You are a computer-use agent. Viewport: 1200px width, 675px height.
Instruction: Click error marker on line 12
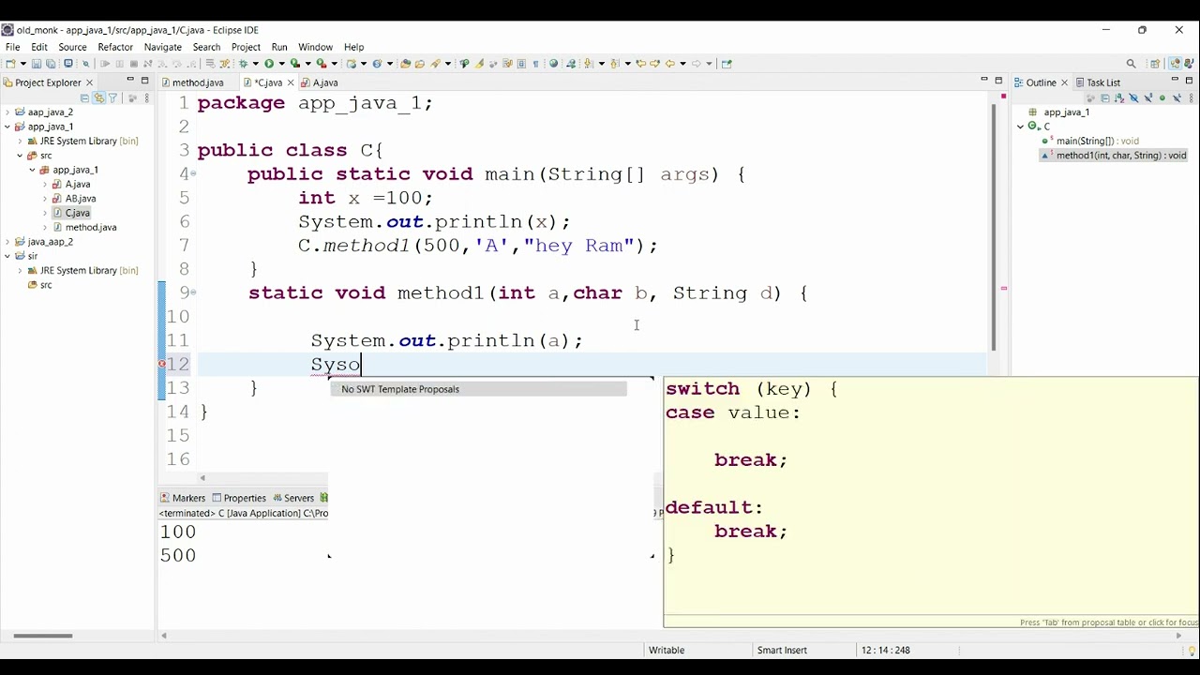click(162, 364)
